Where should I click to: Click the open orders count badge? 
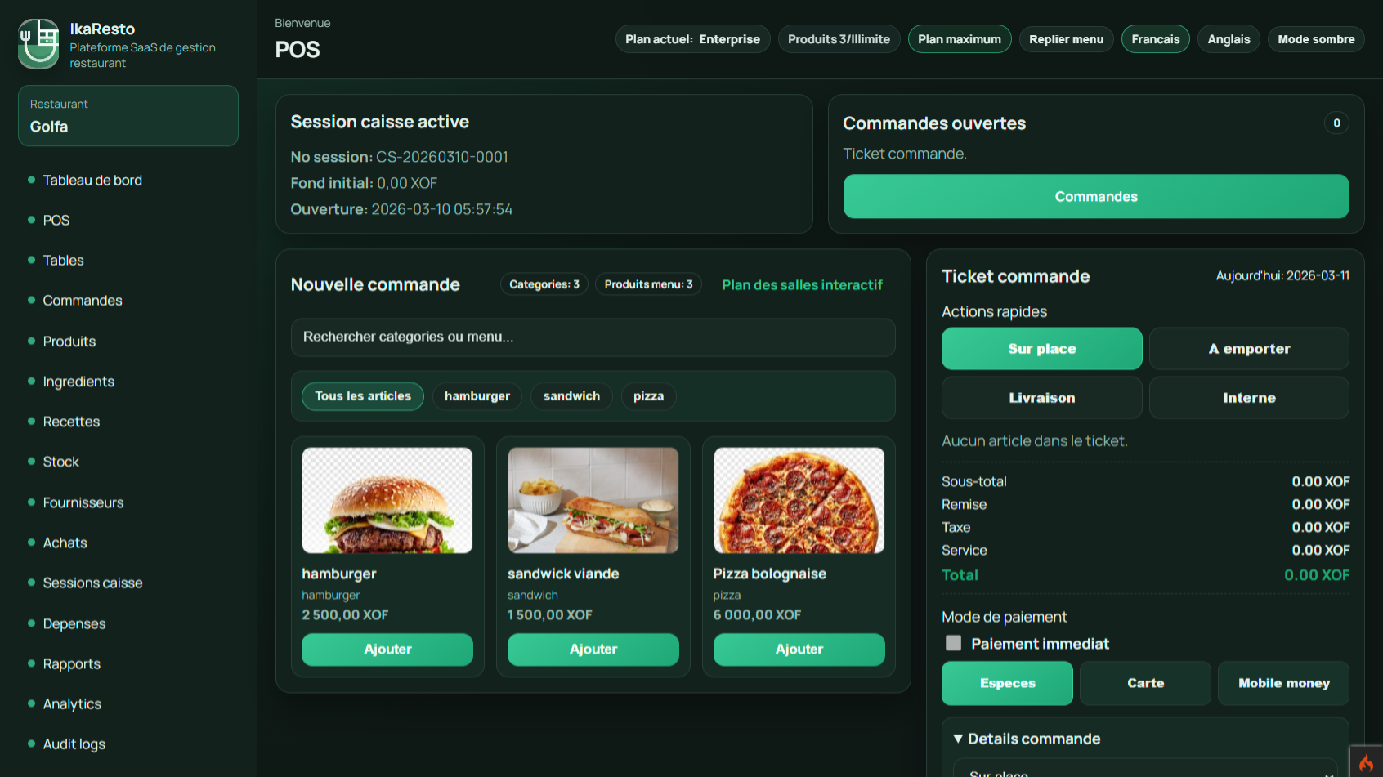coord(1336,123)
